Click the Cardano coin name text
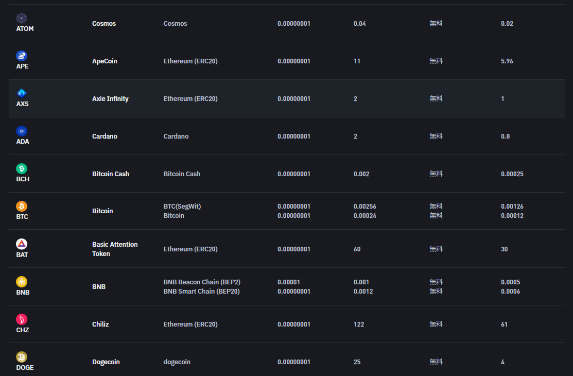 click(105, 136)
